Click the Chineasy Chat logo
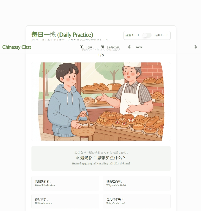 (17, 47)
